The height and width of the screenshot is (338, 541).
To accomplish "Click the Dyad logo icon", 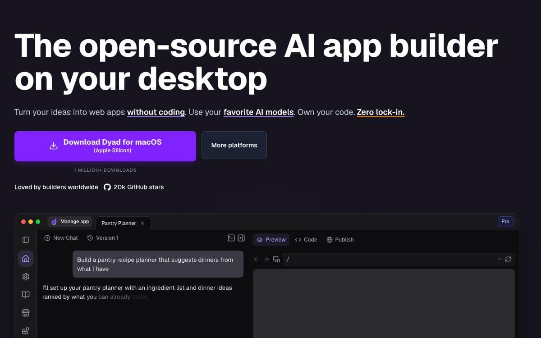I will (x=54, y=222).
